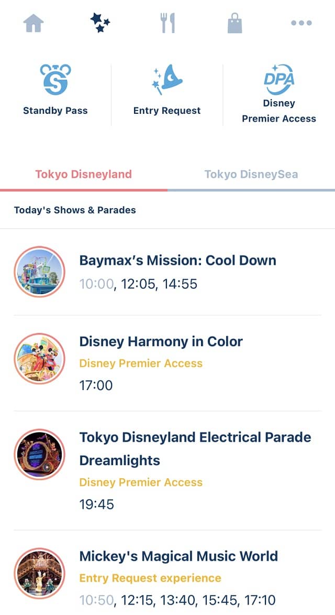Screen dimensions: 335x615
Task: Click the Harmony in Color thumbnail
Action: click(x=40, y=359)
